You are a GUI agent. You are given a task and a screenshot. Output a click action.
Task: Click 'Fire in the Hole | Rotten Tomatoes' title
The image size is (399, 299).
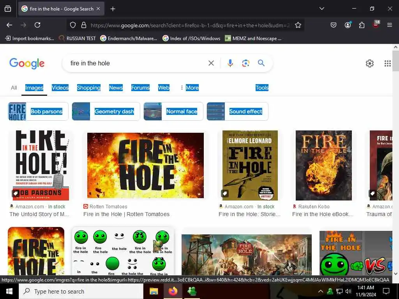127,214
